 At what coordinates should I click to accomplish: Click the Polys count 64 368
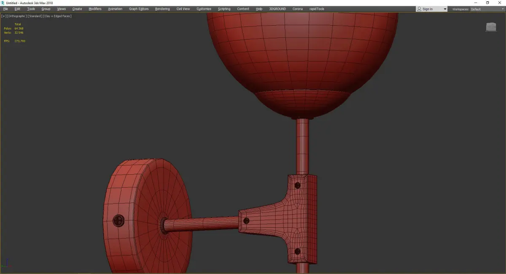tap(19, 29)
